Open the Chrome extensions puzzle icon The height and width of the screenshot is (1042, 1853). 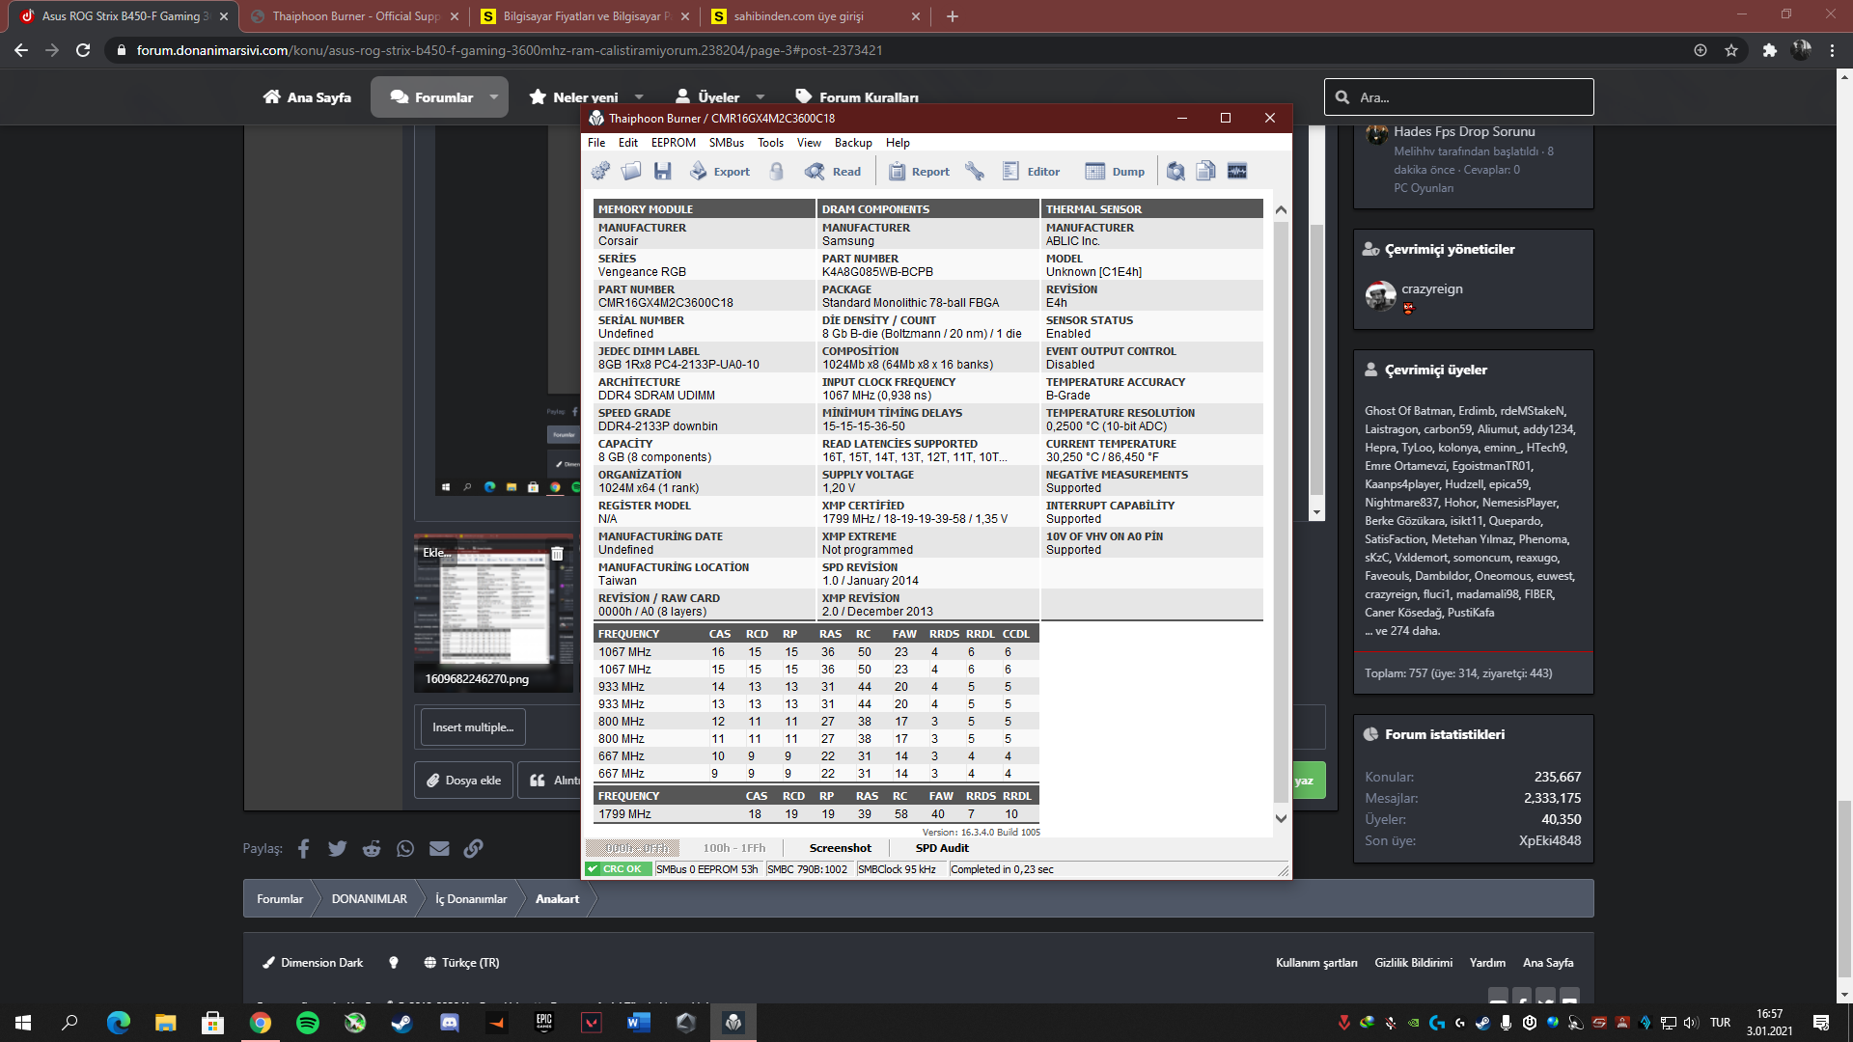(x=1769, y=50)
